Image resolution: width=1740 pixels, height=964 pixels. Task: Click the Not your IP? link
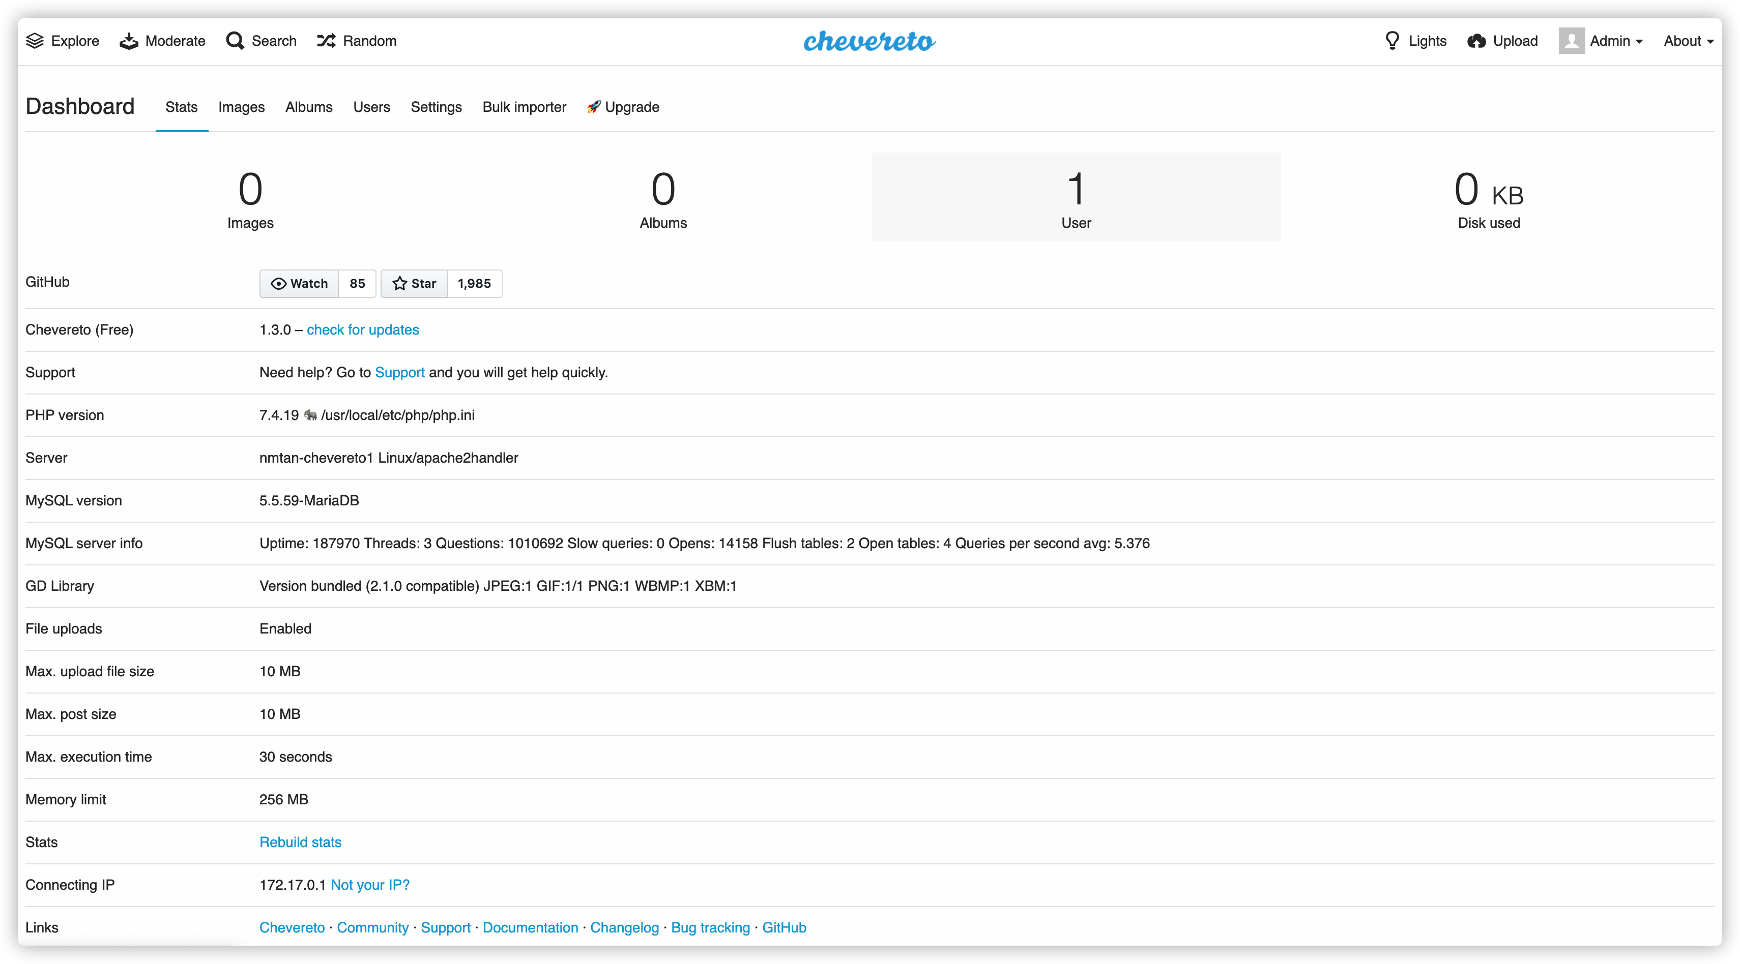[x=369, y=885]
